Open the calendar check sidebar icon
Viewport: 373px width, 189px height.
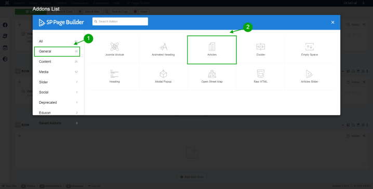(x=5, y=48)
